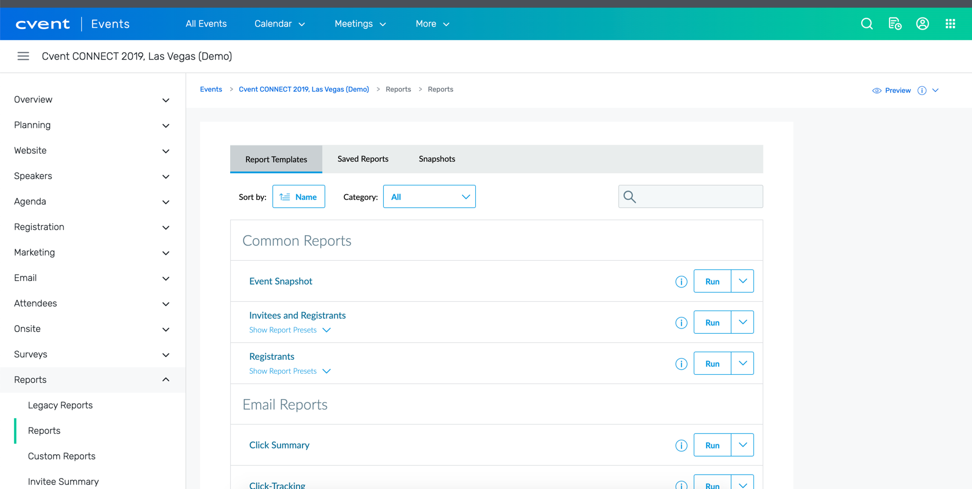Open the dropdown arrow next to Preview
The width and height of the screenshot is (972, 489).
point(935,90)
